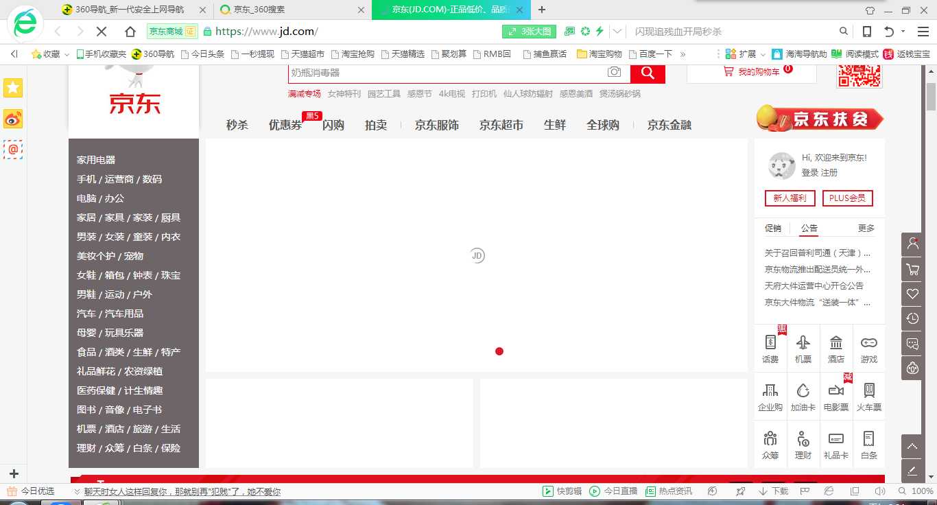
Task: Expand the 收藏 favorites dropdown arrow
Action: click(x=67, y=54)
